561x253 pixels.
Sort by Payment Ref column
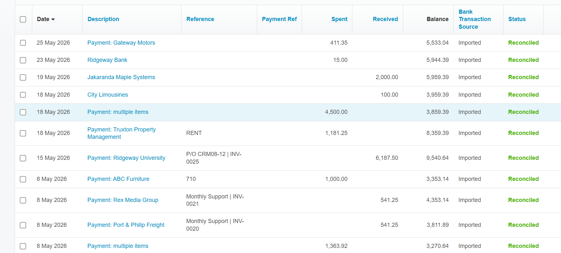pyautogui.click(x=279, y=19)
